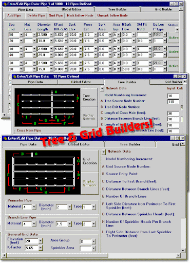The image size is (190, 263).
Task: Open first pipe Diameter dropdown showing 2.500
Action: point(51,34)
